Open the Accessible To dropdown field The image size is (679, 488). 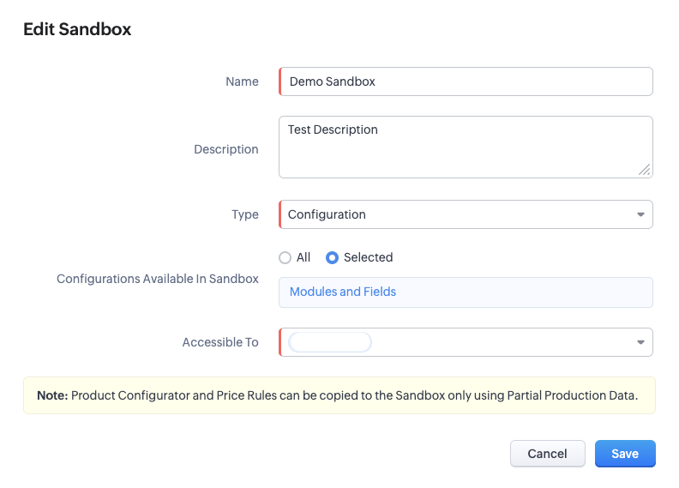pyautogui.click(x=466, y=342)
